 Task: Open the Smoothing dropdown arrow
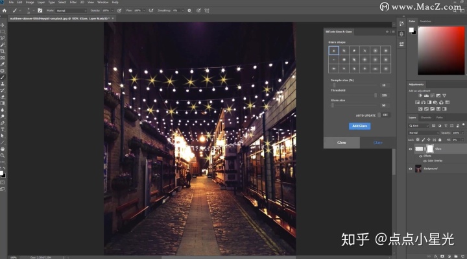click(x=182, y=10)
